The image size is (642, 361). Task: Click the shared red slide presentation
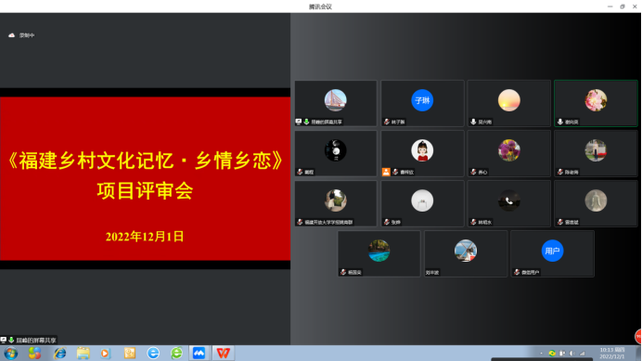(x=145, y=179)
